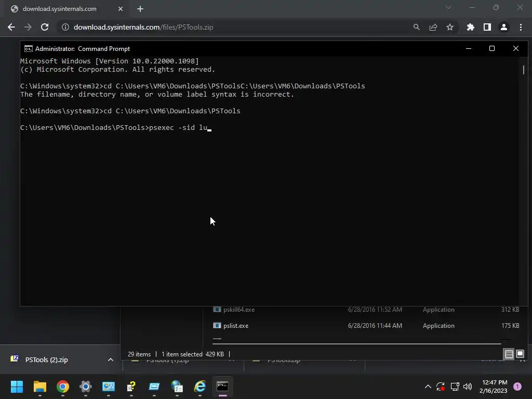The image size is (532, 399).
Task: Click the 175 KB size cell
Action: coord(510,326)
